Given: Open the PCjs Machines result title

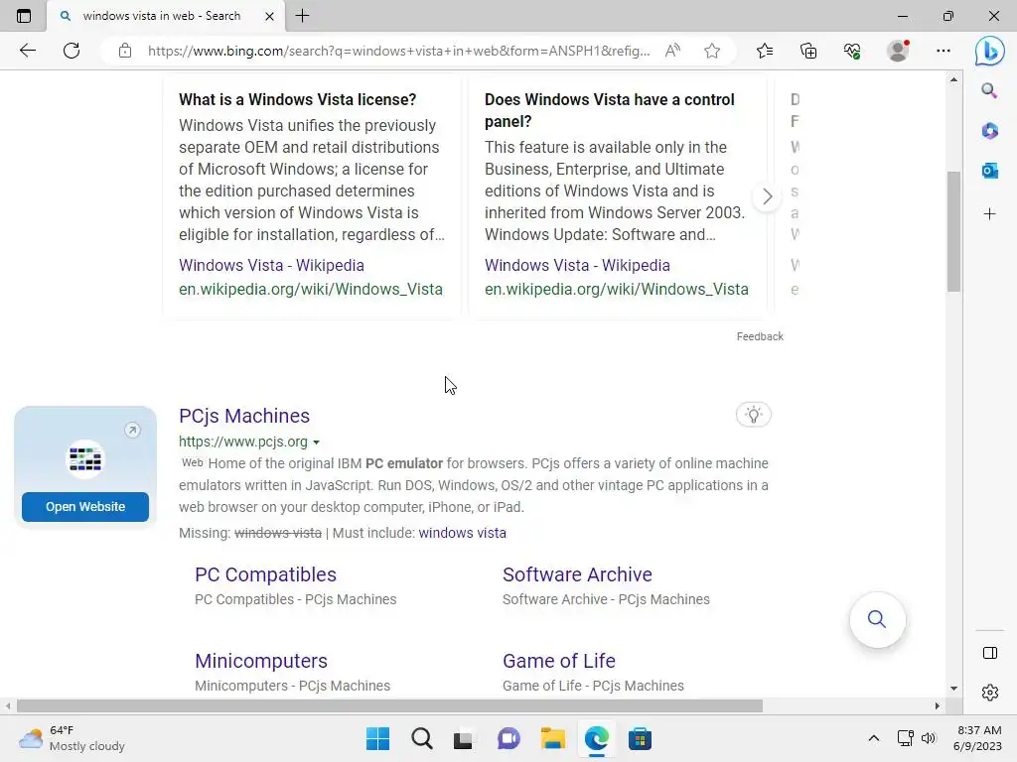Looking at the screenshot, I should 244,416.
